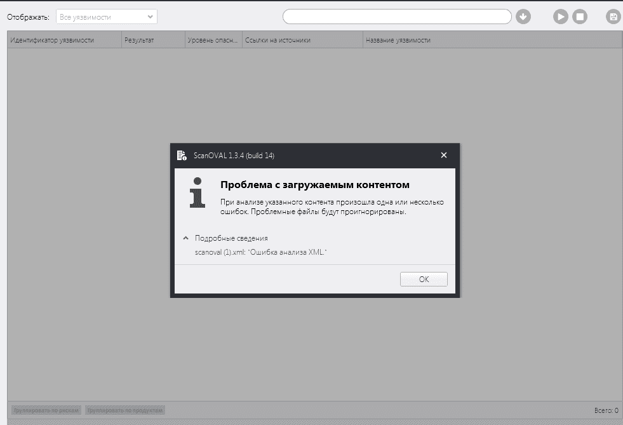Click the 'scanoval (1).xml' error detail text
The height and width of the screenshot is (425, 623).
(x=261, y=252)
